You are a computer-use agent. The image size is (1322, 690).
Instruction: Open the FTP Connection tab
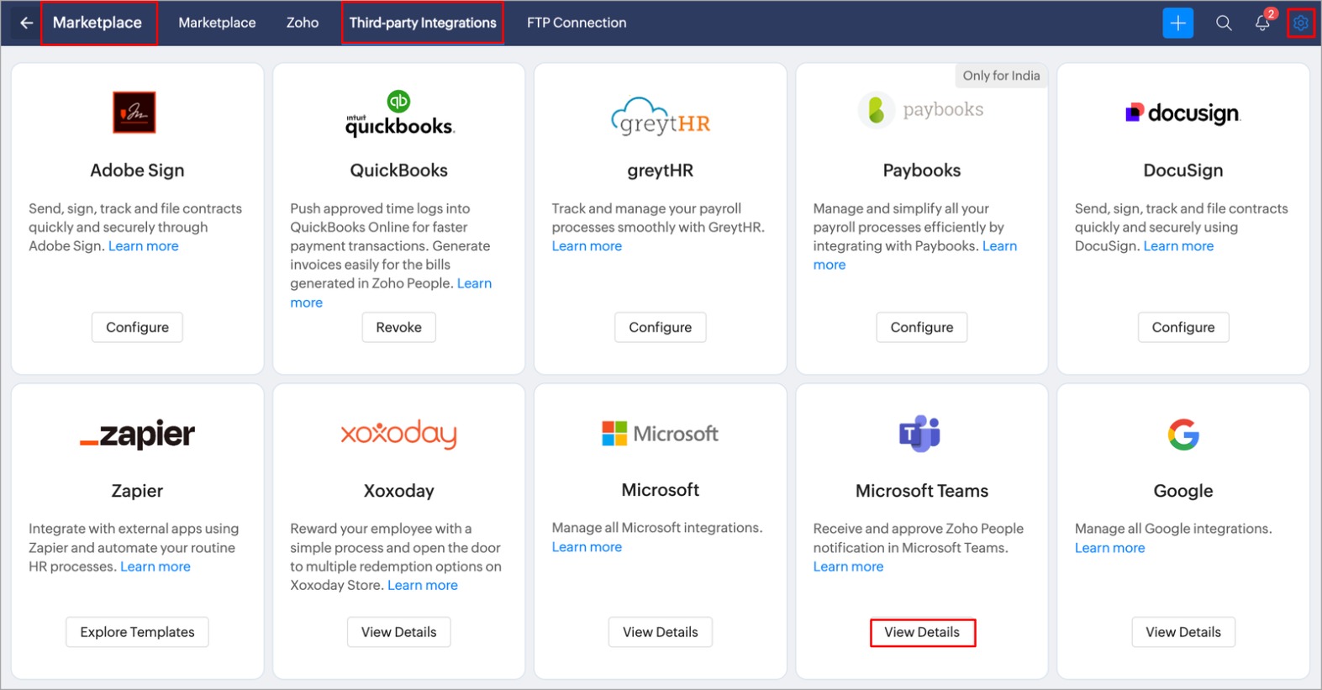[x=577, y=23]
